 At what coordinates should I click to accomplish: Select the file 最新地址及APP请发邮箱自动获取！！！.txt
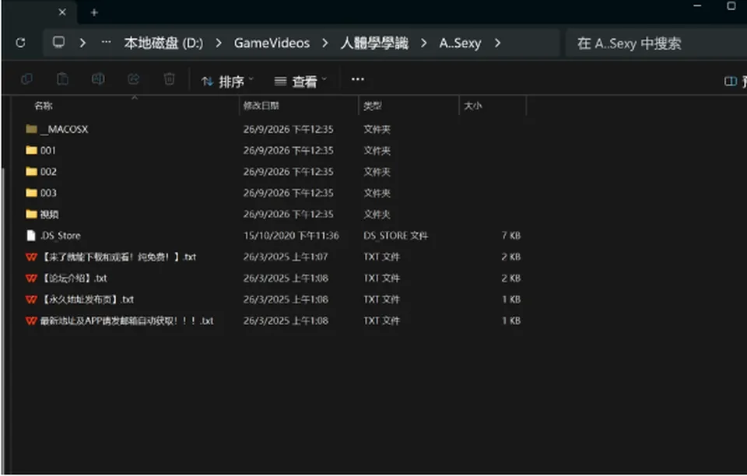click(x=127, y=320)
